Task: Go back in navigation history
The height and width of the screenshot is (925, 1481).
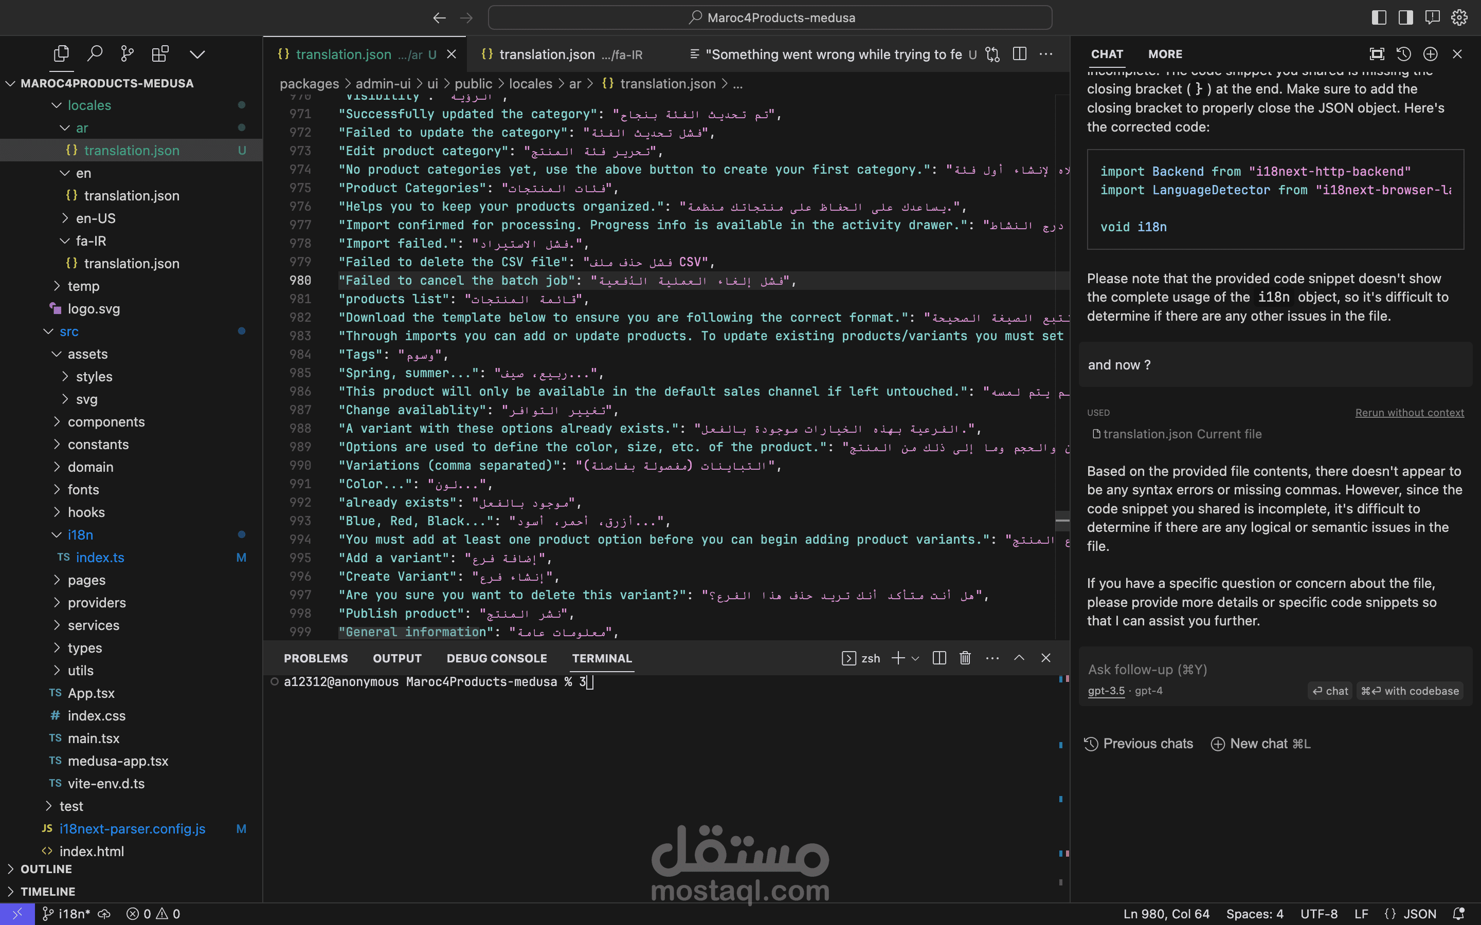Action: [439, 18]
